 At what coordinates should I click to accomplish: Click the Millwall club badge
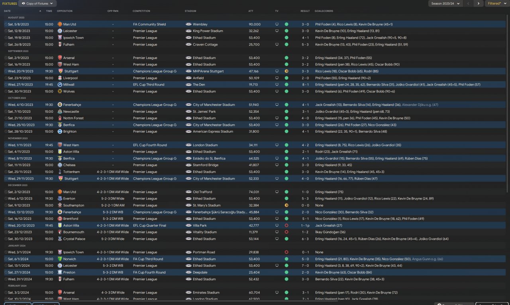tap(60, 85)
